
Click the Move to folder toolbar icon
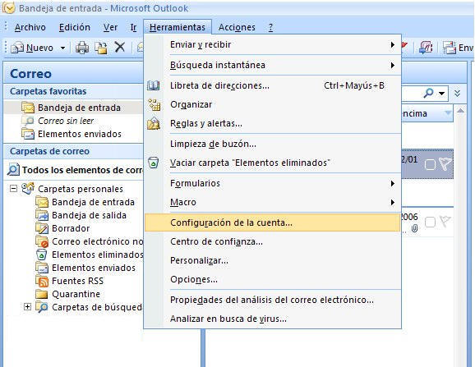(101, 48)
